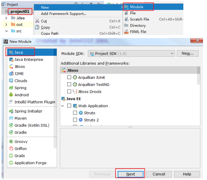Click the Cancel button
This screenshot has width=207, height=180.
click(x=159, y=174)
